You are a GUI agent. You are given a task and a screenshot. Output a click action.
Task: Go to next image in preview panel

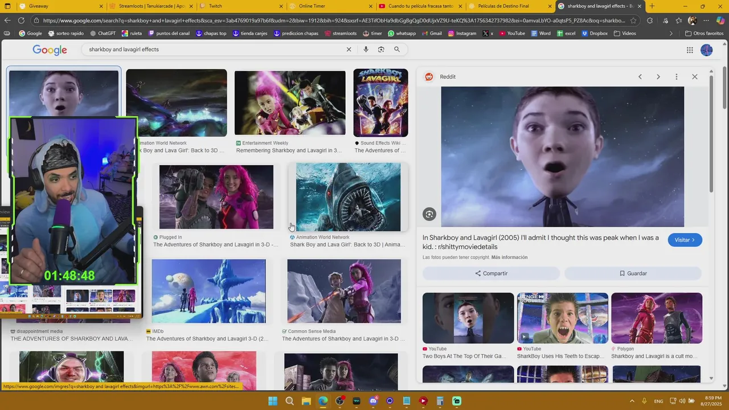pyautogui.click(x=658, y=77)
